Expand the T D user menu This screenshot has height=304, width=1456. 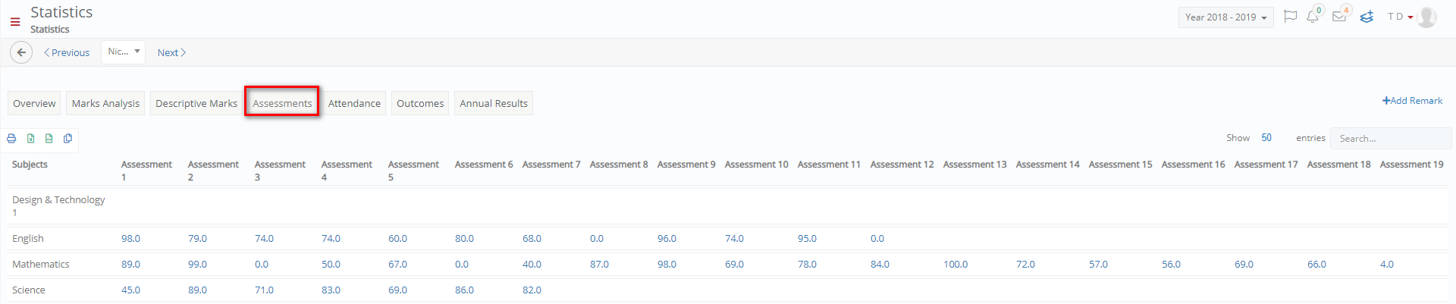[1400, 17]
